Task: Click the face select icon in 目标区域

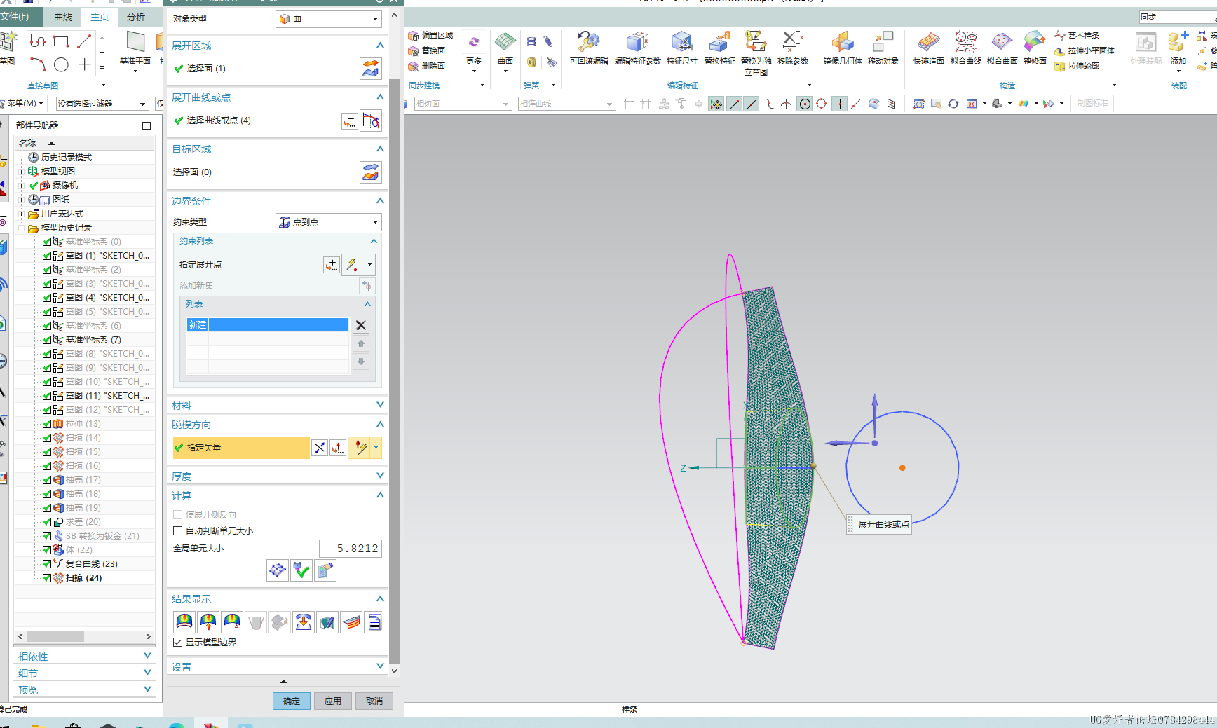Action: [x=370, y=172]
